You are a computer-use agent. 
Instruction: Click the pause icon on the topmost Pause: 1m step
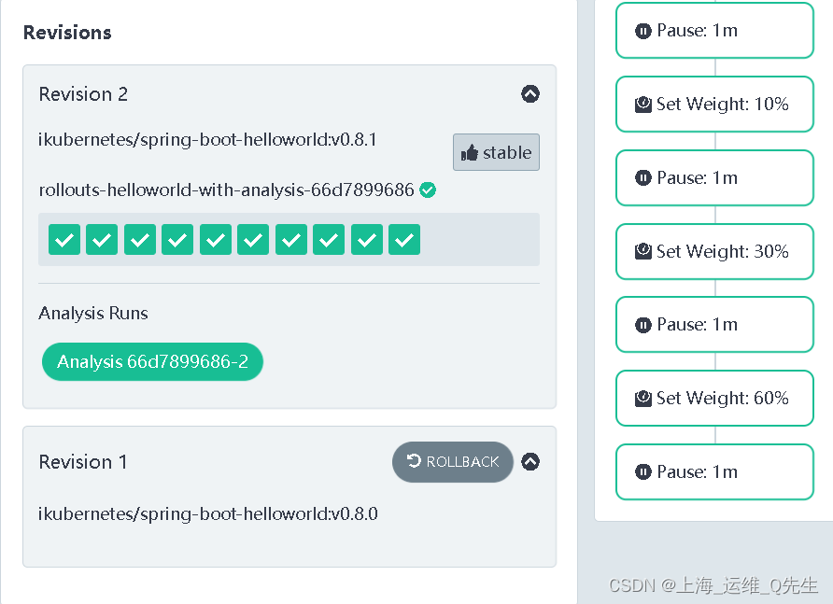[x=643, y=31]
